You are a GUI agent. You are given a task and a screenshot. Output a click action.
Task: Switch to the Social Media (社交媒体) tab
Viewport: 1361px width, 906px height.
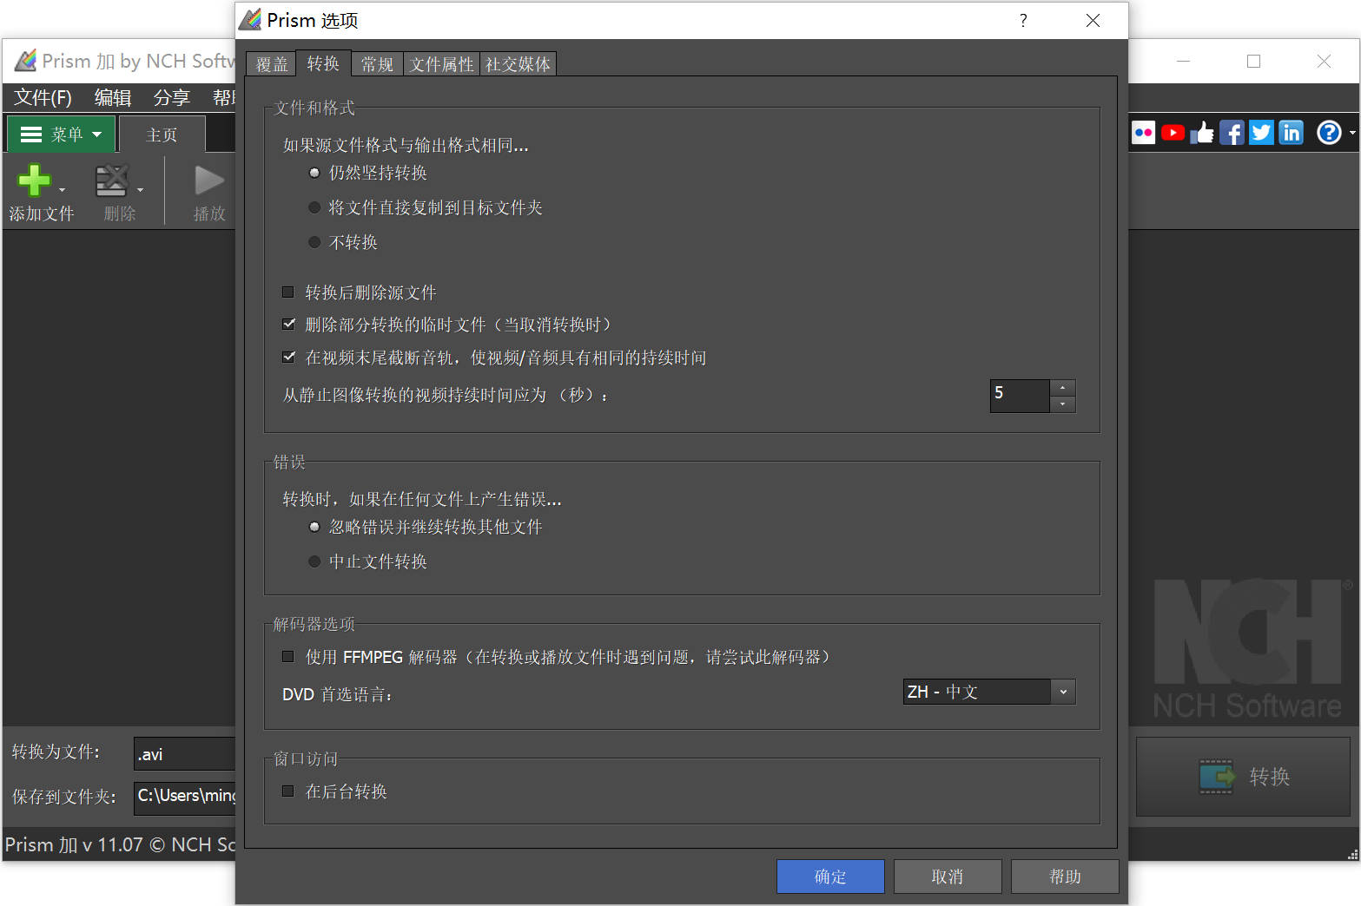coord(518,64)
